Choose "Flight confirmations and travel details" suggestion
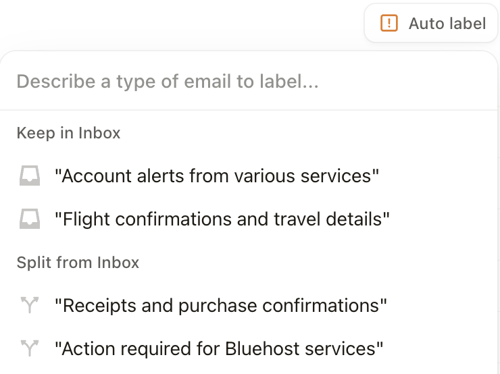Viewport: 500px width, 374px height. 222,219
